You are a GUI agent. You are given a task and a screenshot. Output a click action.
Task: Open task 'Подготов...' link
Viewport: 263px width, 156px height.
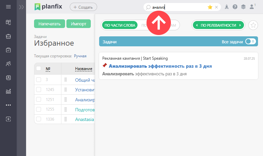pos(85,110)
